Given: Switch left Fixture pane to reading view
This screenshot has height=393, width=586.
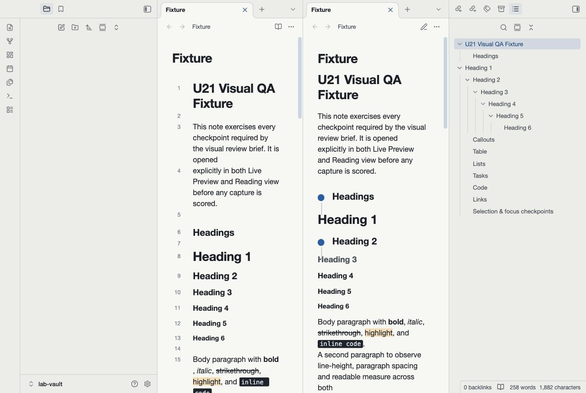Looking at the screenshot, I should coord(278,27).
